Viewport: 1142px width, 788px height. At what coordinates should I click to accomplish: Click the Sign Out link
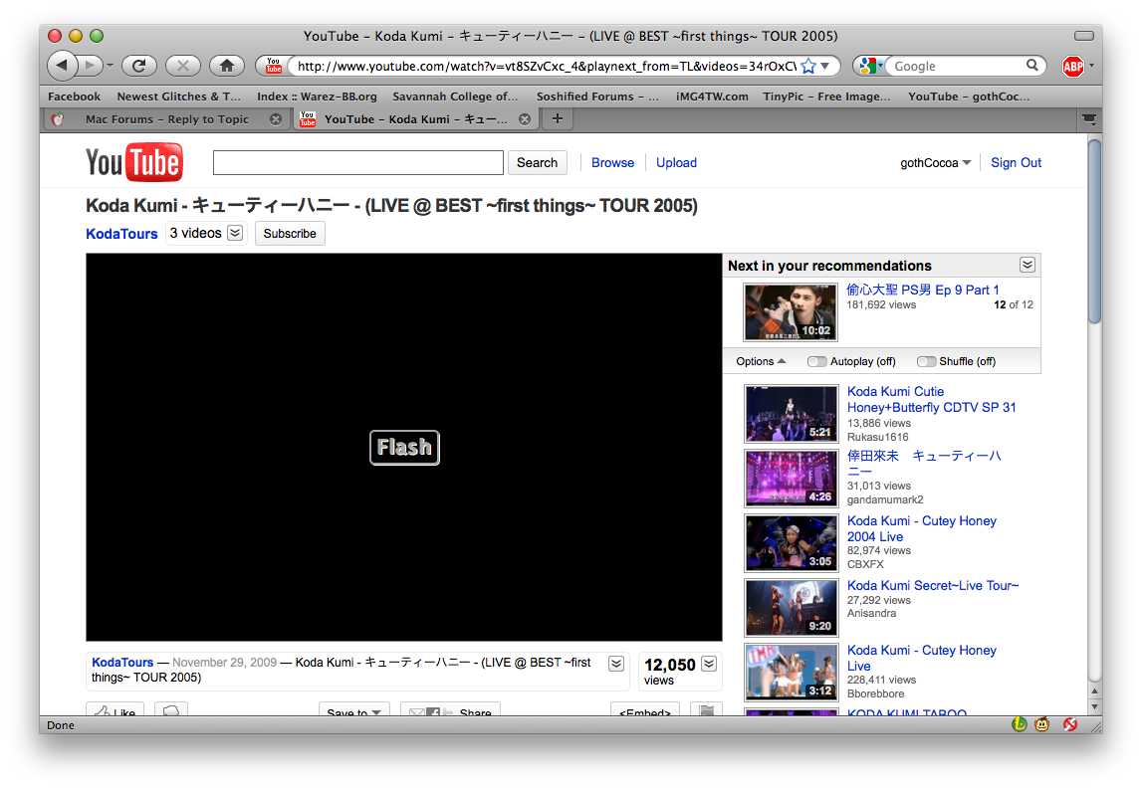(1016, 163)
